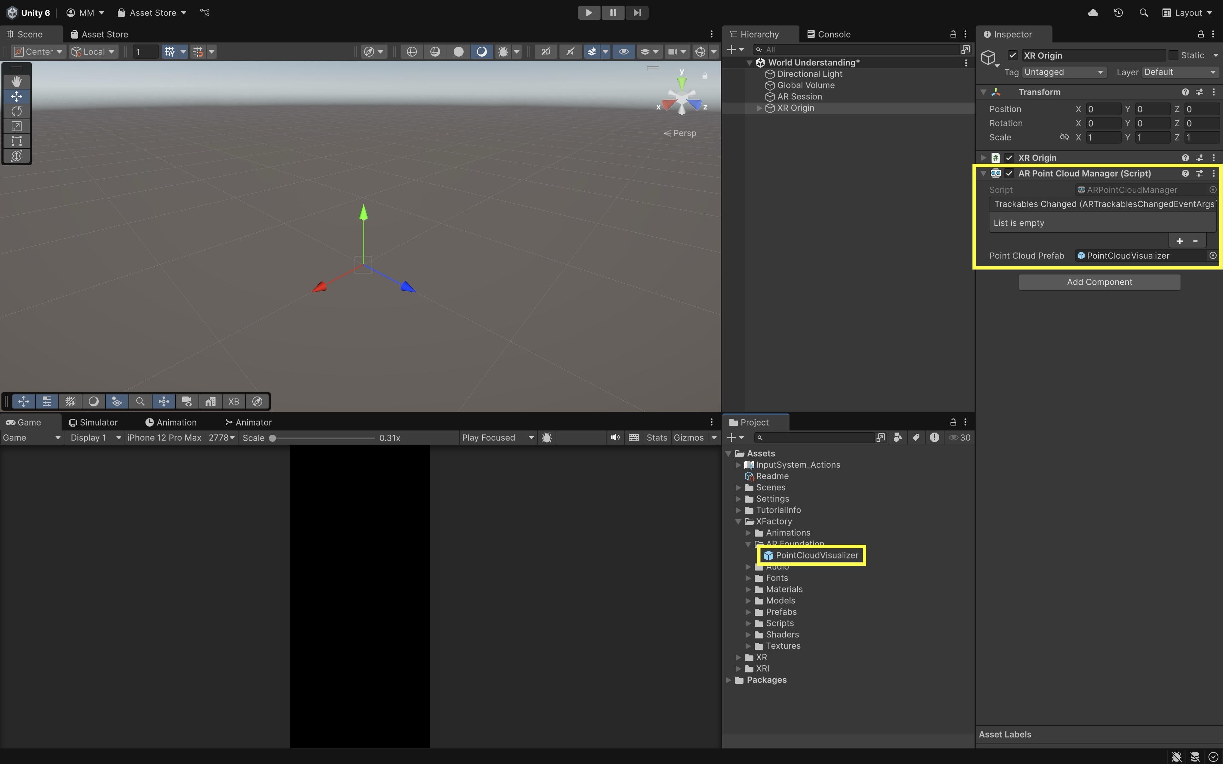Enable the Static checkbox
Screen dimensions: 1223x764
[1173, 56]
